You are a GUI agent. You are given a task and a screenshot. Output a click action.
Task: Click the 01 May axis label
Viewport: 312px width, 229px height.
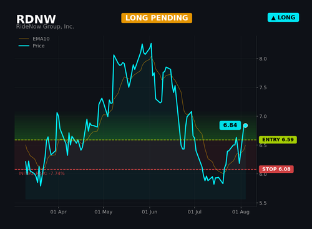(104, 212)
